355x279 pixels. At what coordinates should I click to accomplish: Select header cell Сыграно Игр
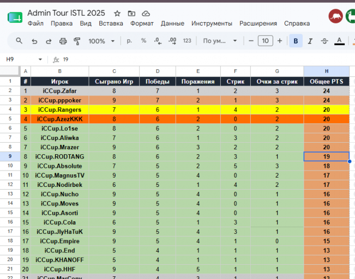tap(114, 81)
